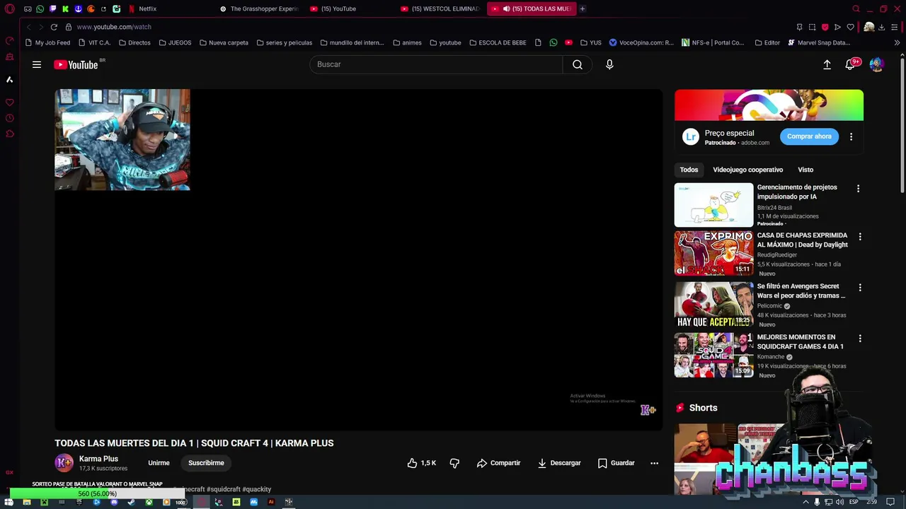906x509 pixels.
Task: Focus the Buscar search field
Action: click(436, 64)
